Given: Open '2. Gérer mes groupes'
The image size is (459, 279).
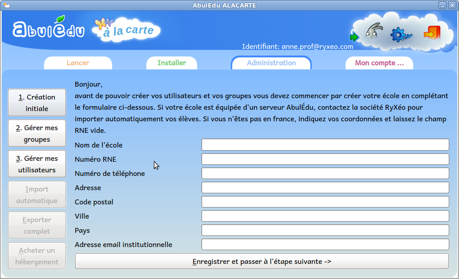Looking at the screenshot, I should click(x=37, y=133).
